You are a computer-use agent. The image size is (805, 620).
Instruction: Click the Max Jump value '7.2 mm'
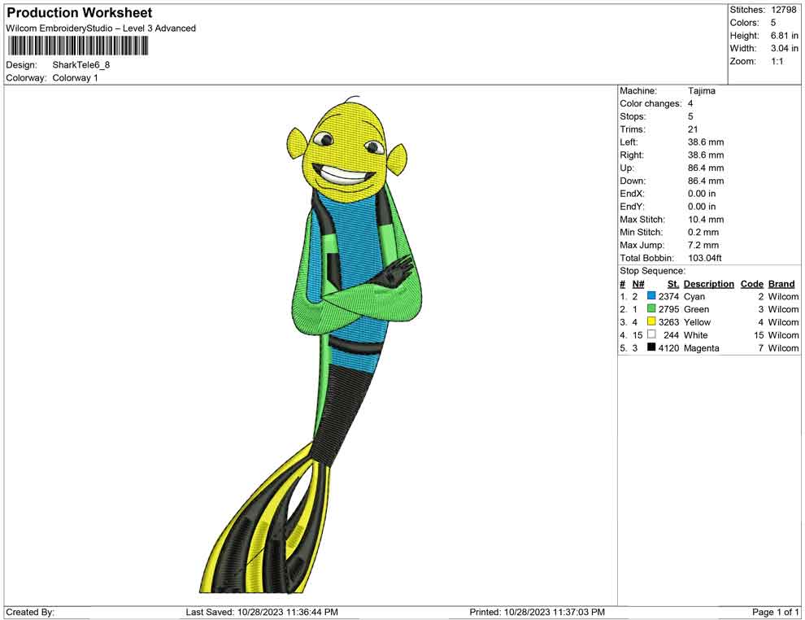tap(703, 245)
